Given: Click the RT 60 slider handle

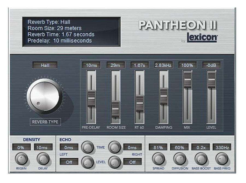Looking at the screenshot, I should click(x=139, y=103).
